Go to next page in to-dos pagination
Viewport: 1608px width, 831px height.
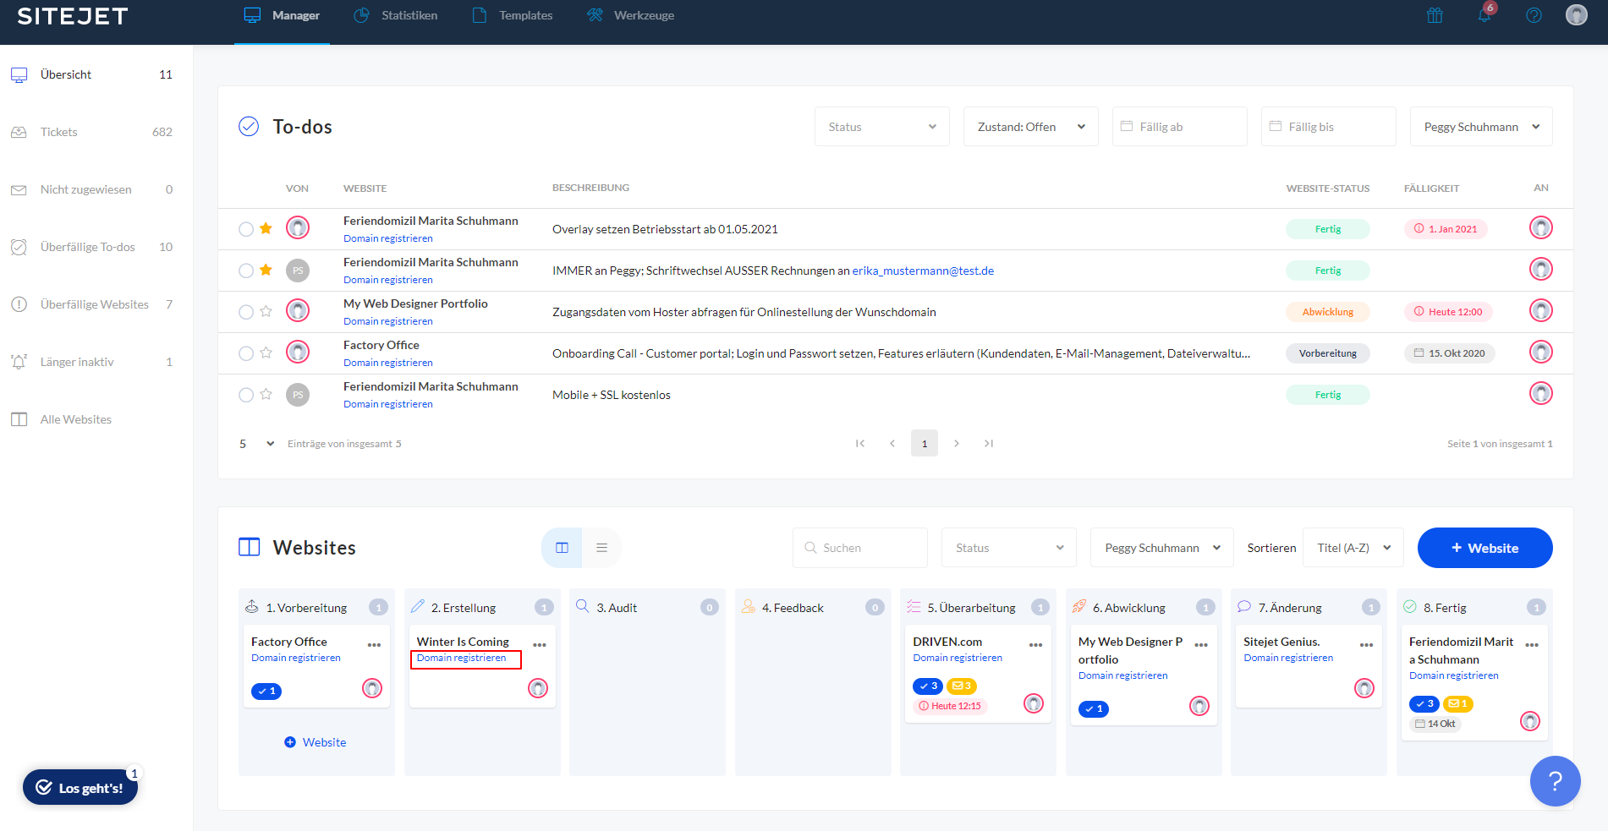point(957,443)
